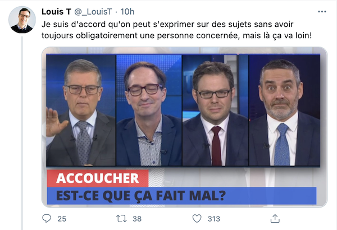Click the tweet text starting 'Je suis d'accord'

click(176, 30)
